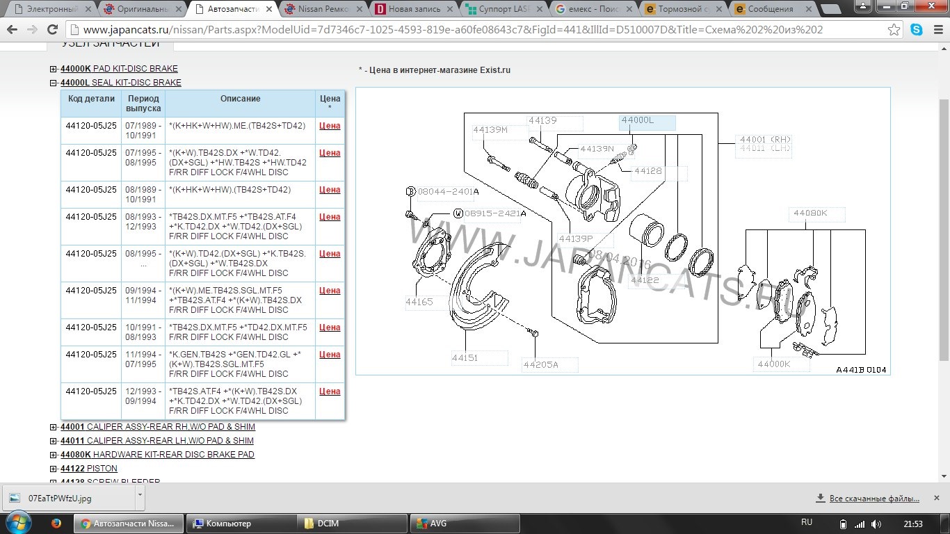Open Firefox from the taskbar

point(56,523)
